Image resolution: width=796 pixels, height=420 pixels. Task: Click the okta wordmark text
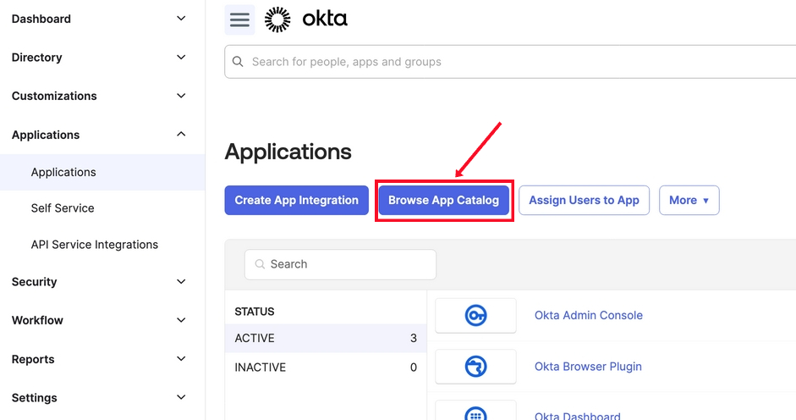coord(325,19)
